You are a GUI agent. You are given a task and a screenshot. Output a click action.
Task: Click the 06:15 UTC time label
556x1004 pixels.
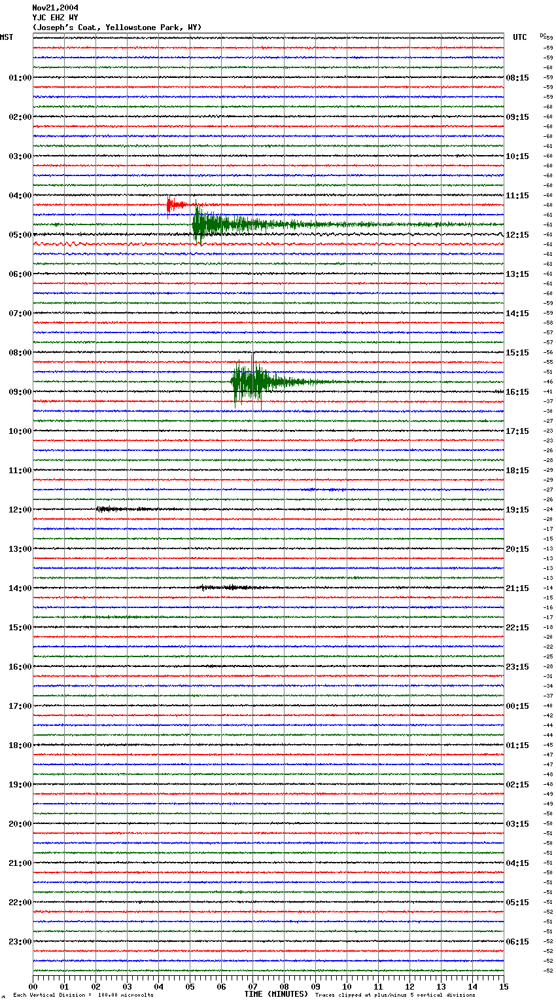tap(517, 942)
